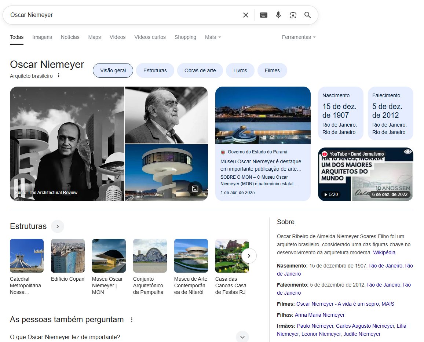The image size is (424, 342).
Task: Open the Conjunto Arquitetônico da Pampulha thumbnail
Action: pos(150,256)
